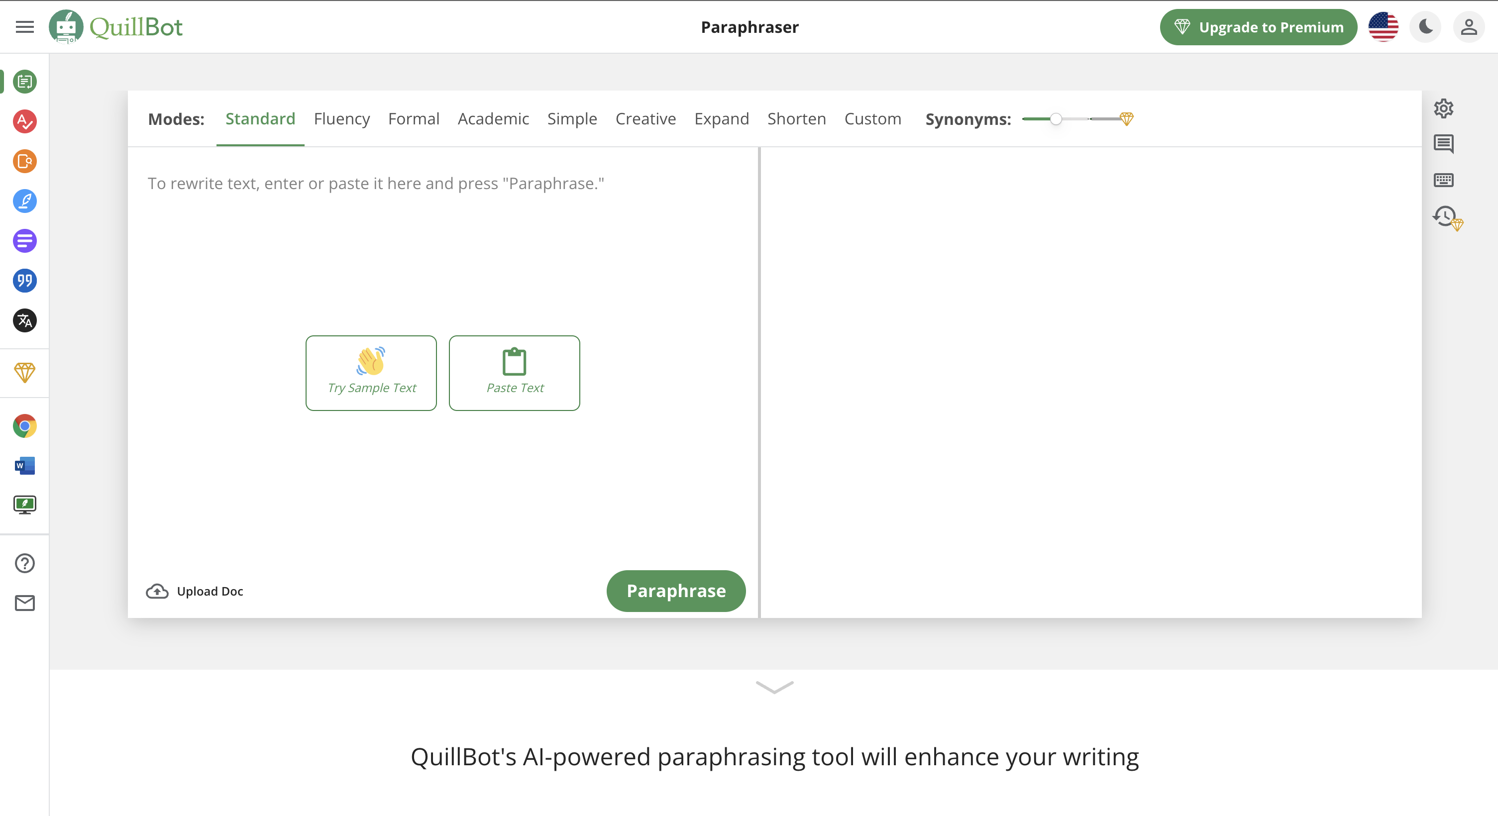Click the QuillBot logo
The image size is (1498, 816).
point(116,27)
